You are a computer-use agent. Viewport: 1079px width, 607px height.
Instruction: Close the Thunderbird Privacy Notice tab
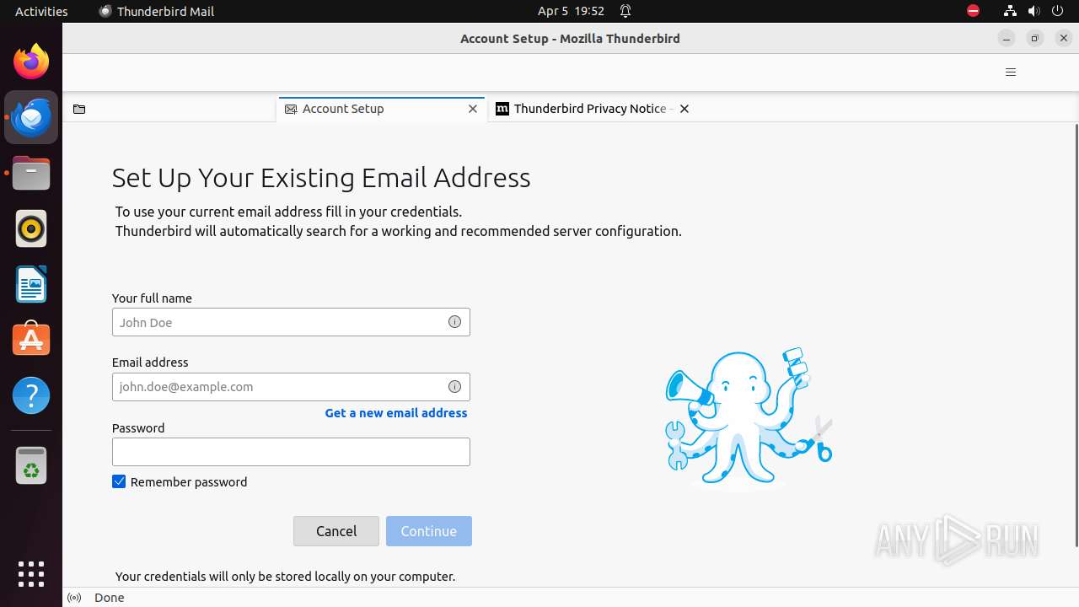pos(684,109)
